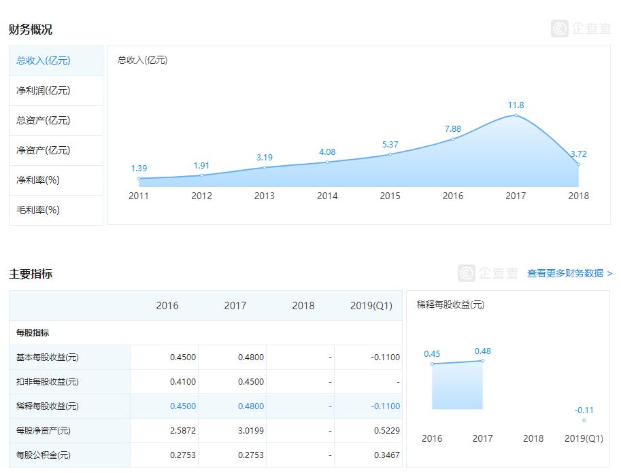Select the 总收入(亿元) sidebar tab
The width and height of the screenshot is (621, 473).
[42, 60]
